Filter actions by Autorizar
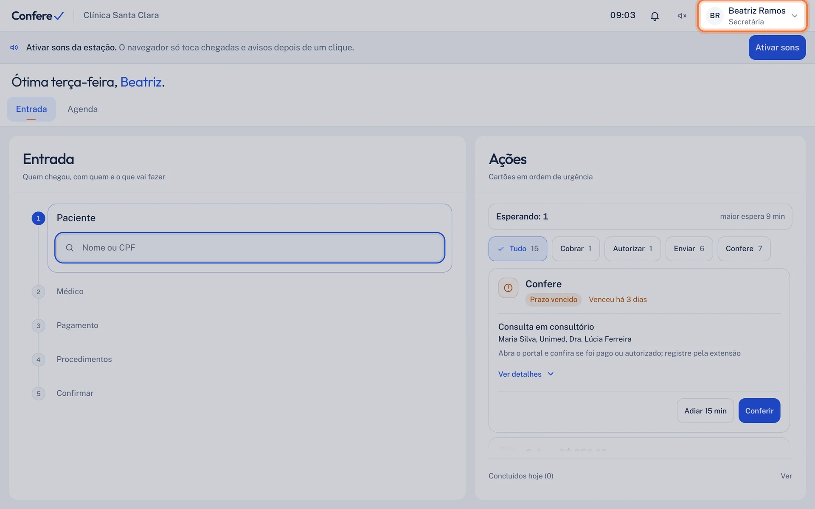 point(632,249)
